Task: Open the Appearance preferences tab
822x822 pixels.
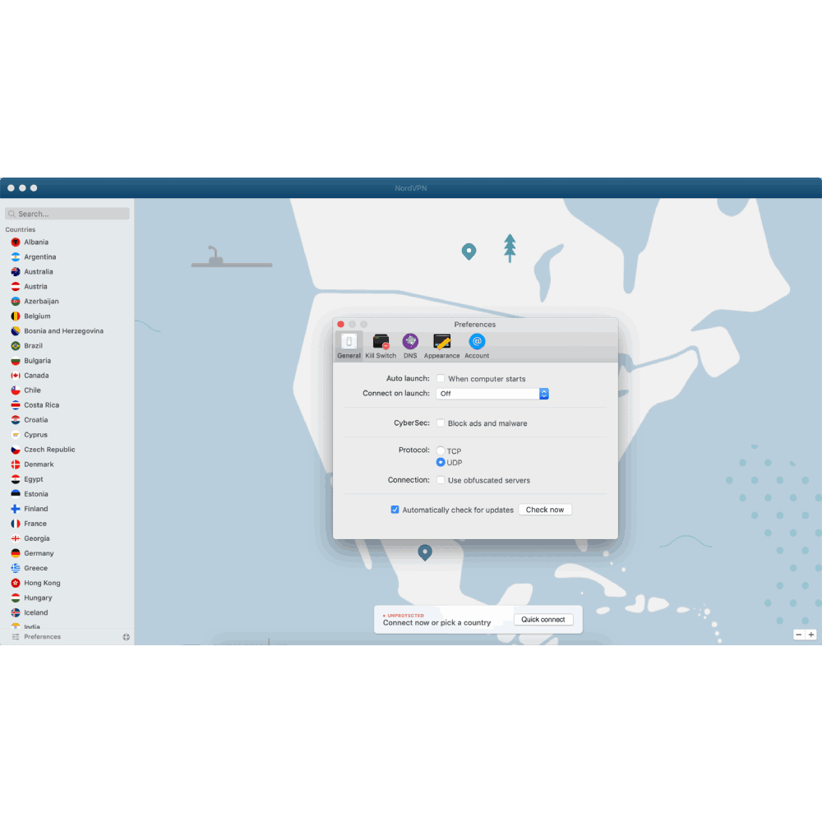Action: pos(441,346)
